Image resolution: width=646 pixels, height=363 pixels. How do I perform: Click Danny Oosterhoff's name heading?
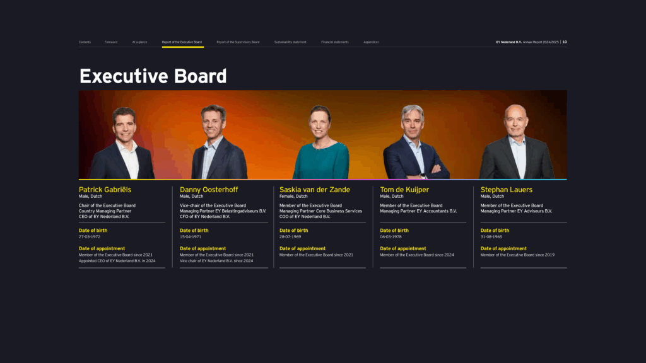209,190
